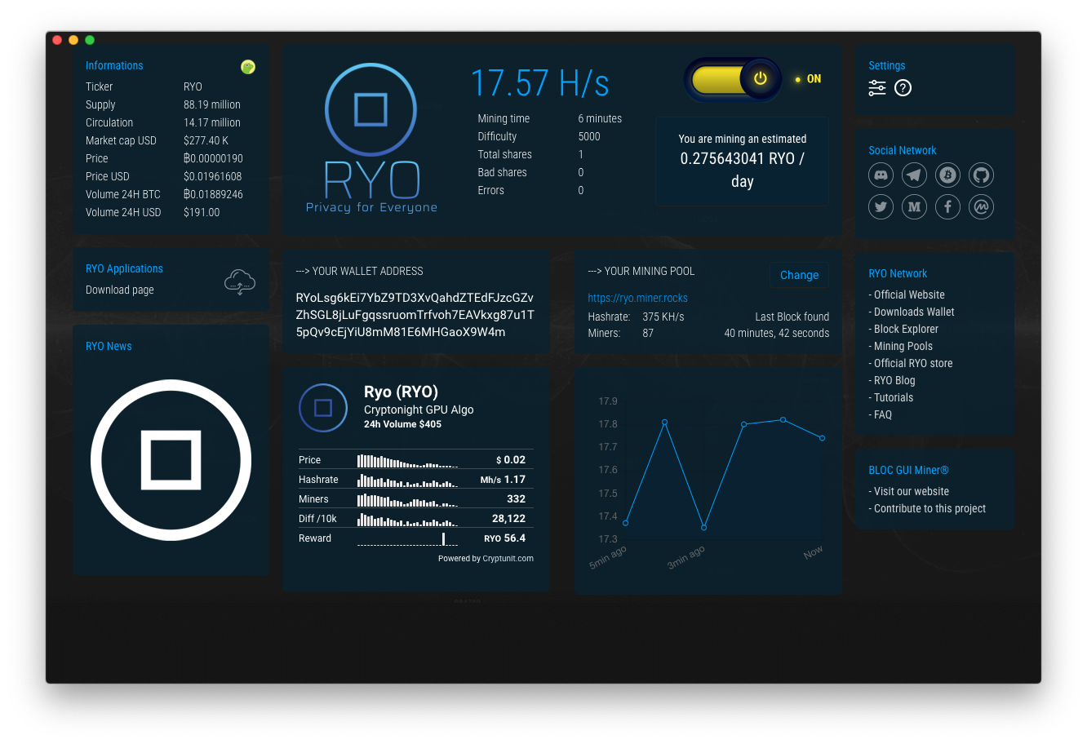
Task: Click the RYO Applications heading
Action: point(124,268)
